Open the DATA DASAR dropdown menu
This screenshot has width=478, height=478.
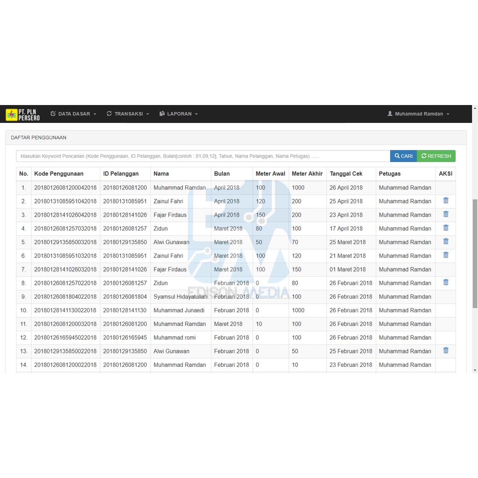point(73,114)
